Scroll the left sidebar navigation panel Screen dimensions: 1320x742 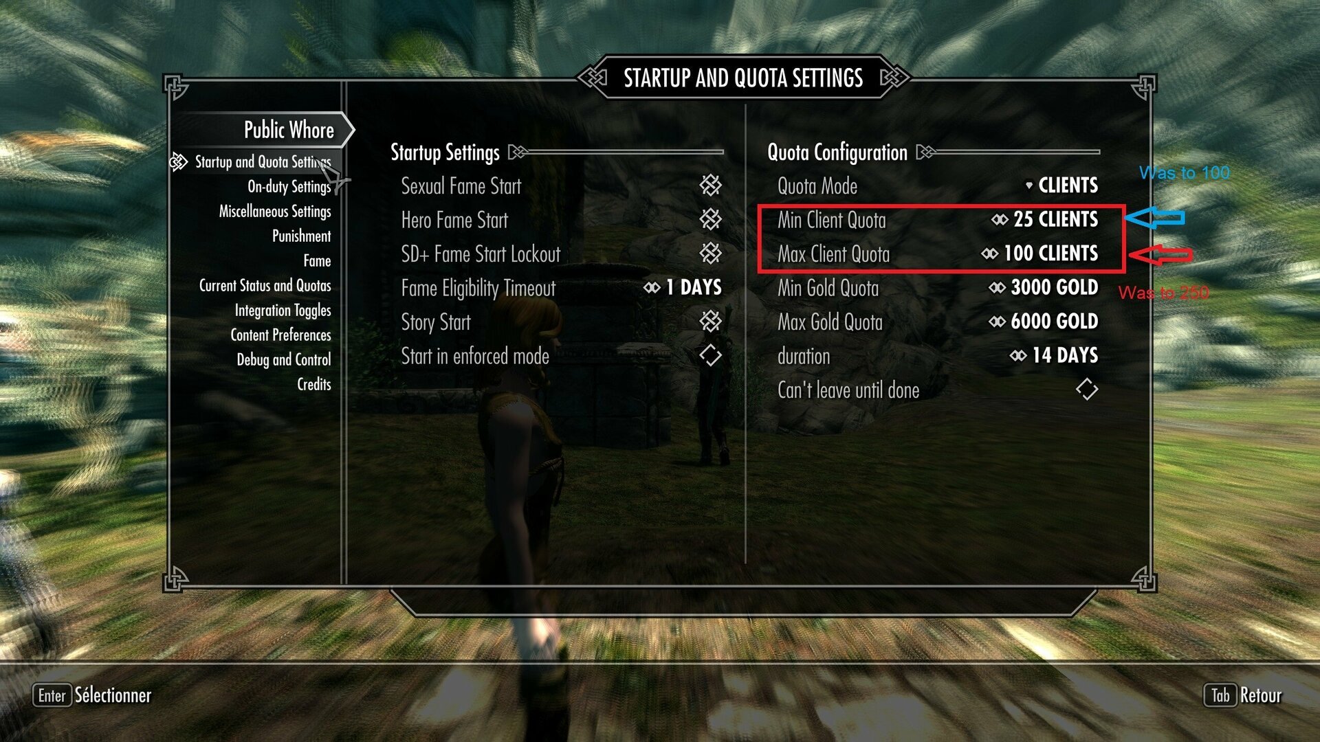point(263,272)
